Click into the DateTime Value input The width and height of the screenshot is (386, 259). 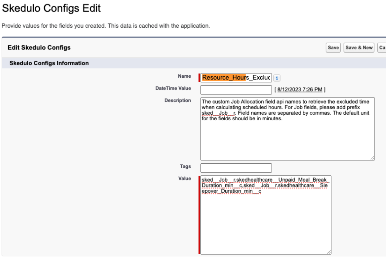pos(236,90)
